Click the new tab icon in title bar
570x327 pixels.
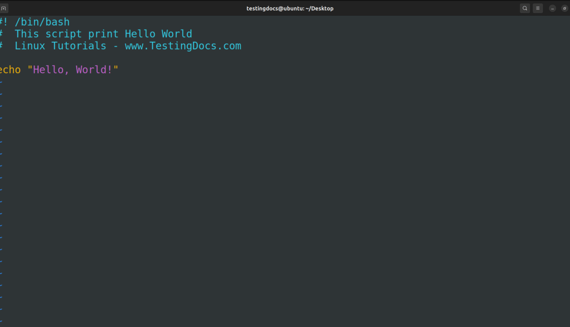click(x=3, y=8)
